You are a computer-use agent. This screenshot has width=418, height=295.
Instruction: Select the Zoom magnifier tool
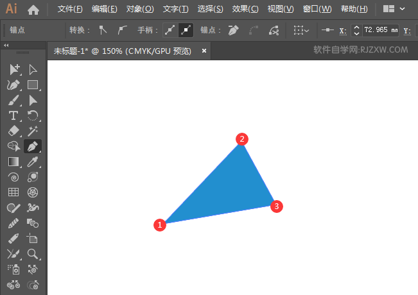(x=33, y=254)
